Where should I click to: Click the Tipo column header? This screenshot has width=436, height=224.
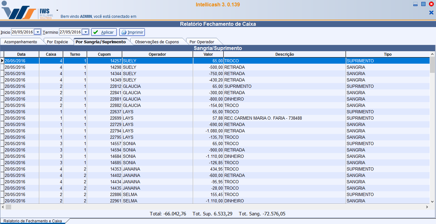pos(388,54)
